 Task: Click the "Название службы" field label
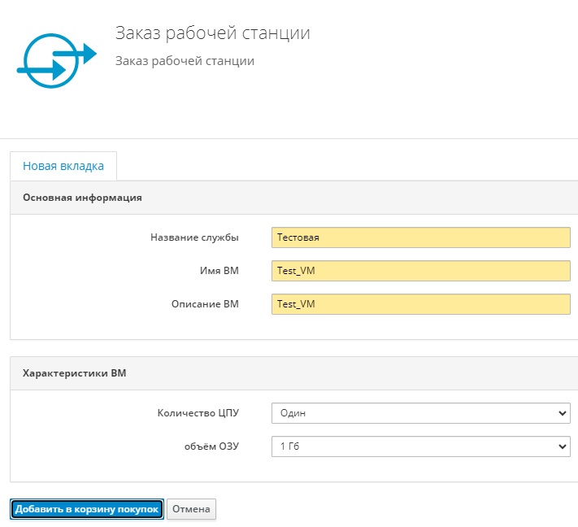point(194,237)
